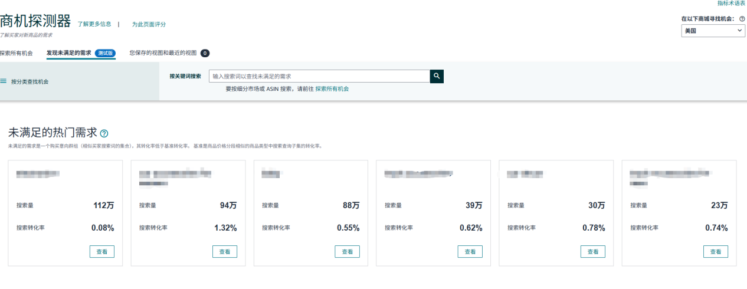Click the 为此页面评分 link
Viewport: 747px width, 289px height.
click(149, 24)
